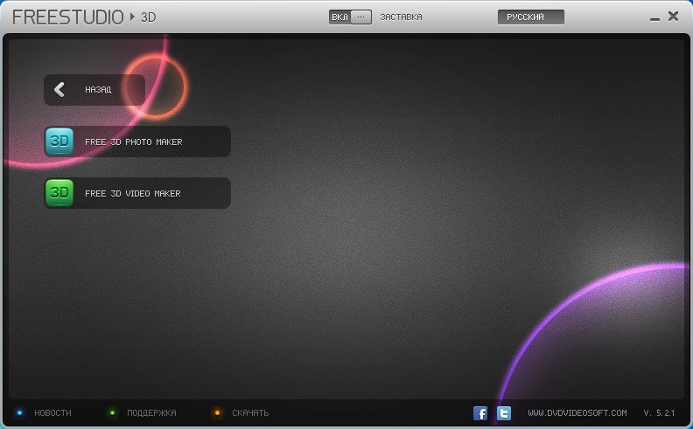The image size is (693, 429).
Task: Open the РУССКИЙ language dropdown
Action: (530, 17)
